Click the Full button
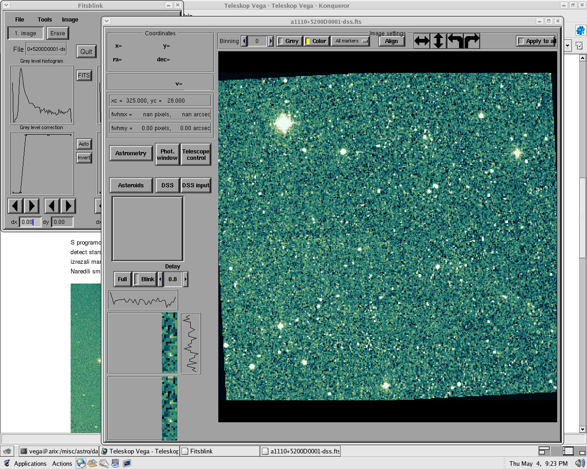The height and width of the screenshot is (469, 587). point(122,279)
